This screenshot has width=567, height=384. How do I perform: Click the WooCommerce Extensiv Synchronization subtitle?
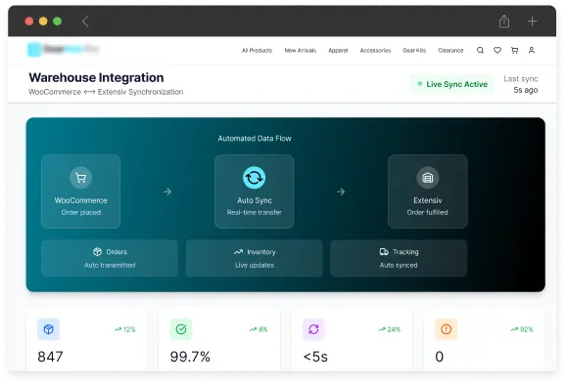(x=106, y=92)
